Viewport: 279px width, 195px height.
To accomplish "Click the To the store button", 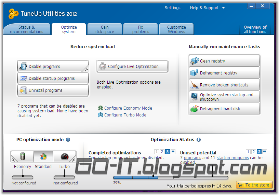I will pos(254,185).
